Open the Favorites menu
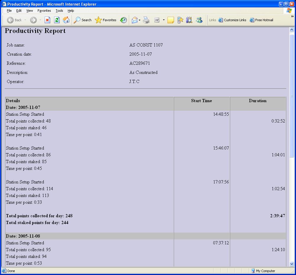 tap(44, 11)
